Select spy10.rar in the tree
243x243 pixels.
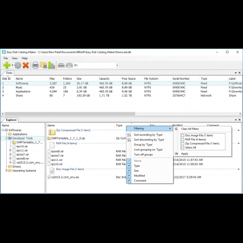(x=22, y=146)
